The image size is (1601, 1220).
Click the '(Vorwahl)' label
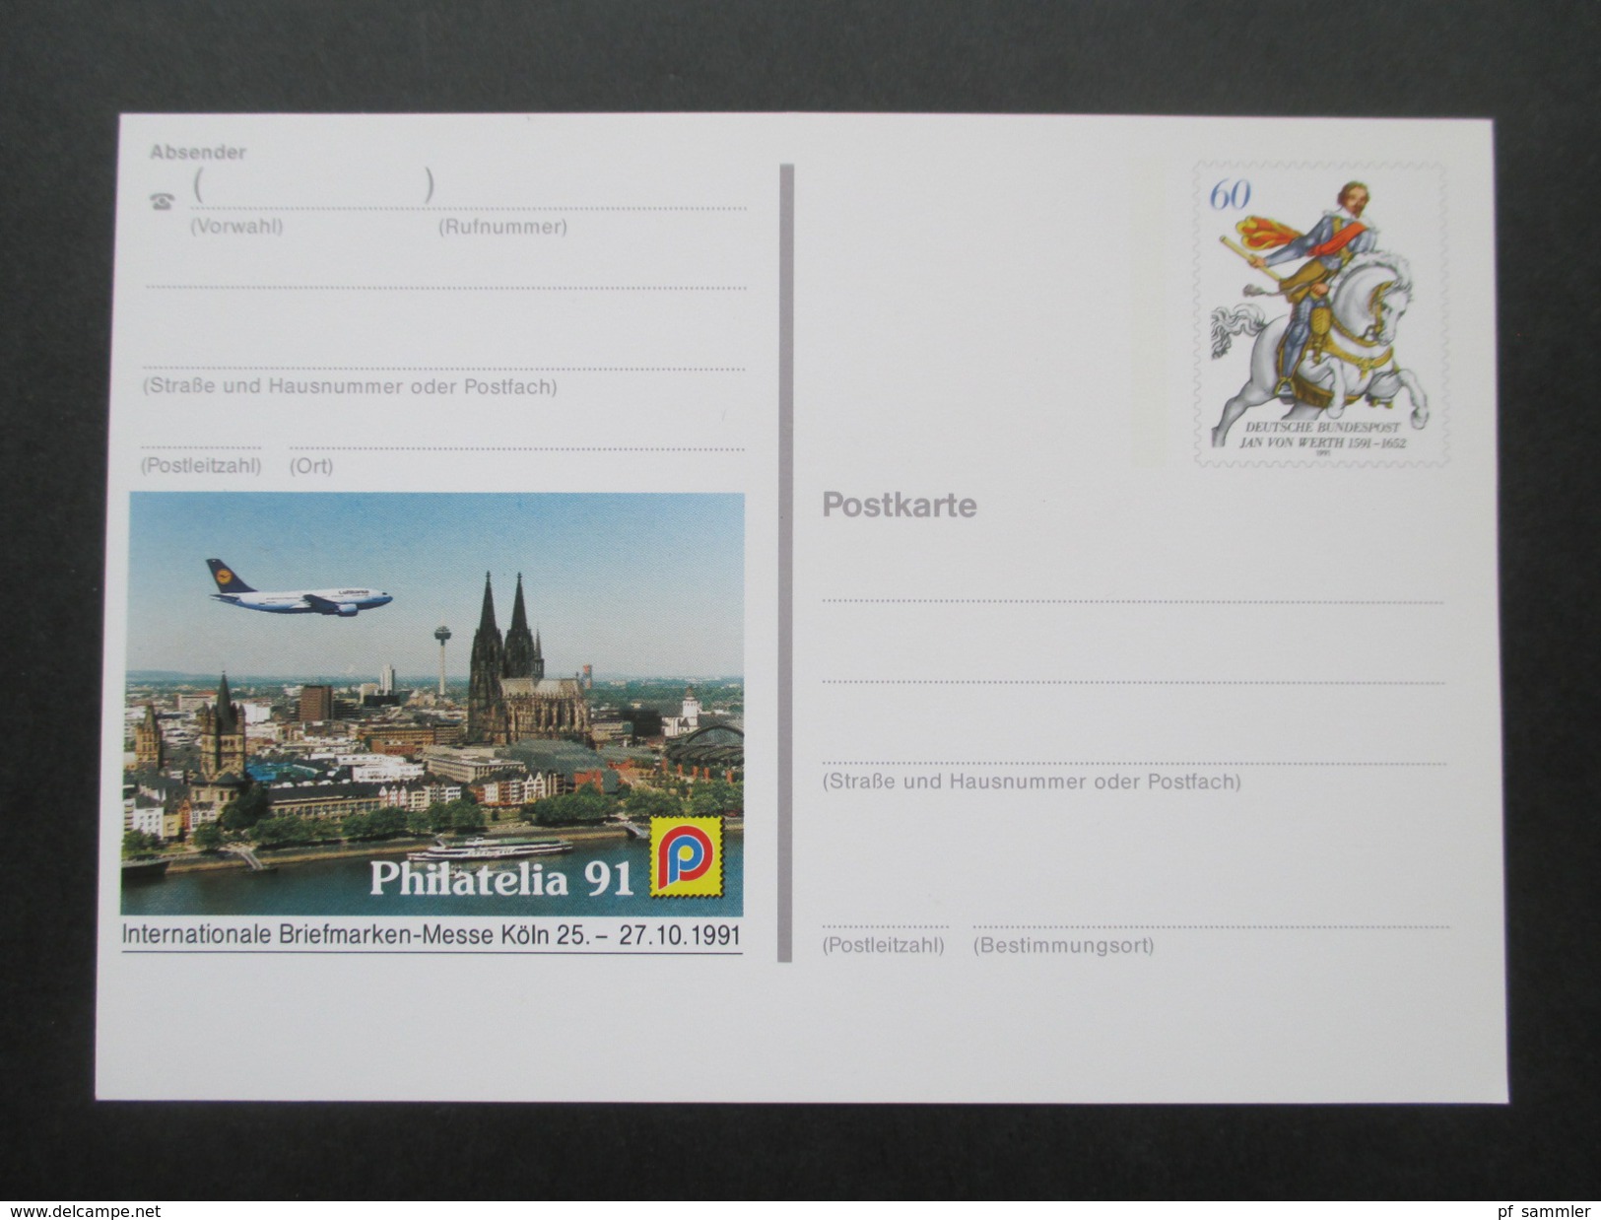(x=236, y=226)
